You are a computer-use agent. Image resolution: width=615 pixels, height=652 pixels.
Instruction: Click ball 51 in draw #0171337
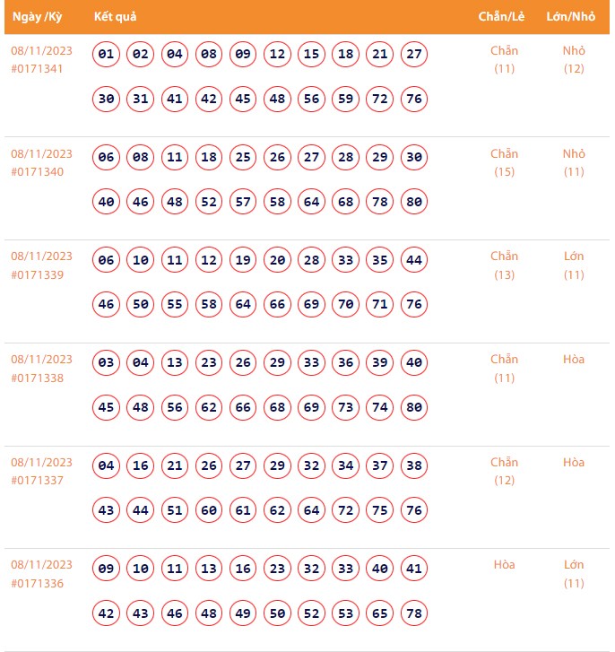[175, 510]
